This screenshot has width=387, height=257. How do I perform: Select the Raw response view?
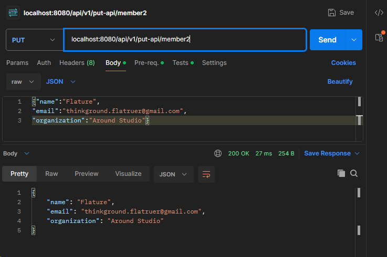tap(51, 174)
